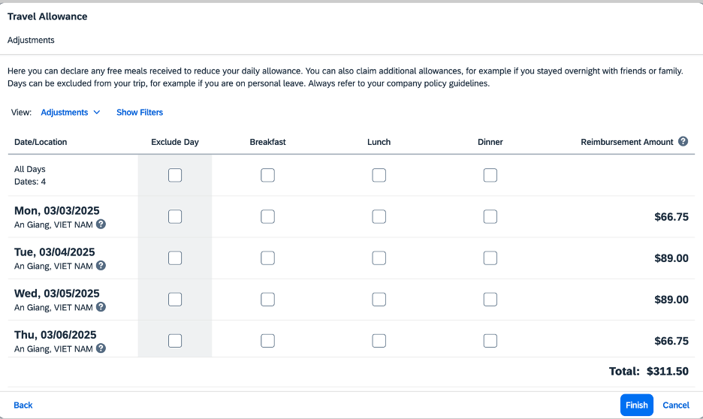
Task: Mark Dinner provided on Thu 03/06/2025
Action: point(490,341)
